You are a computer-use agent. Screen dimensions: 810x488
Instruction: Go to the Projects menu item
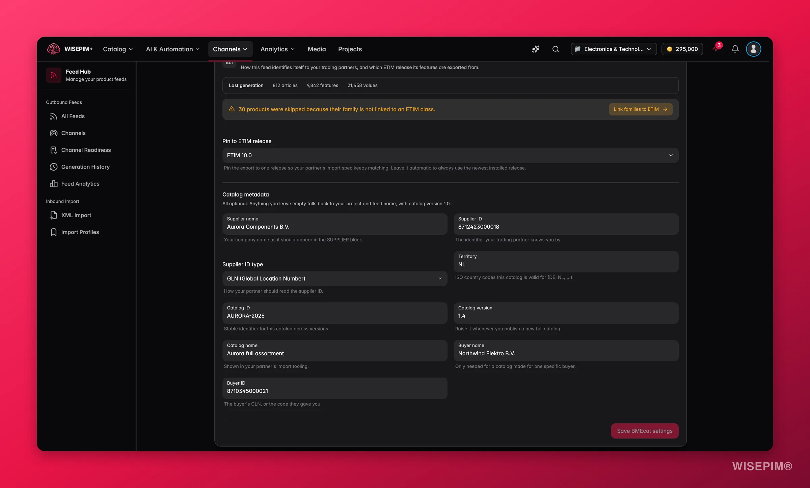point(350,49)
